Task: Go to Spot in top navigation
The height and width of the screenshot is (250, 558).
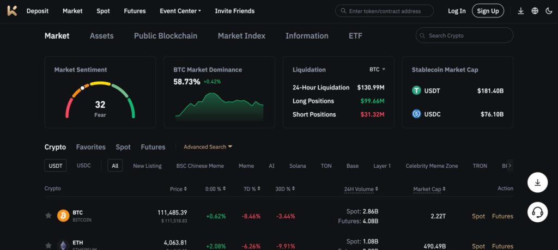Action: tap(103, 11)
